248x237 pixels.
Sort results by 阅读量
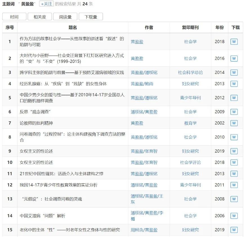tap(65, 17)
